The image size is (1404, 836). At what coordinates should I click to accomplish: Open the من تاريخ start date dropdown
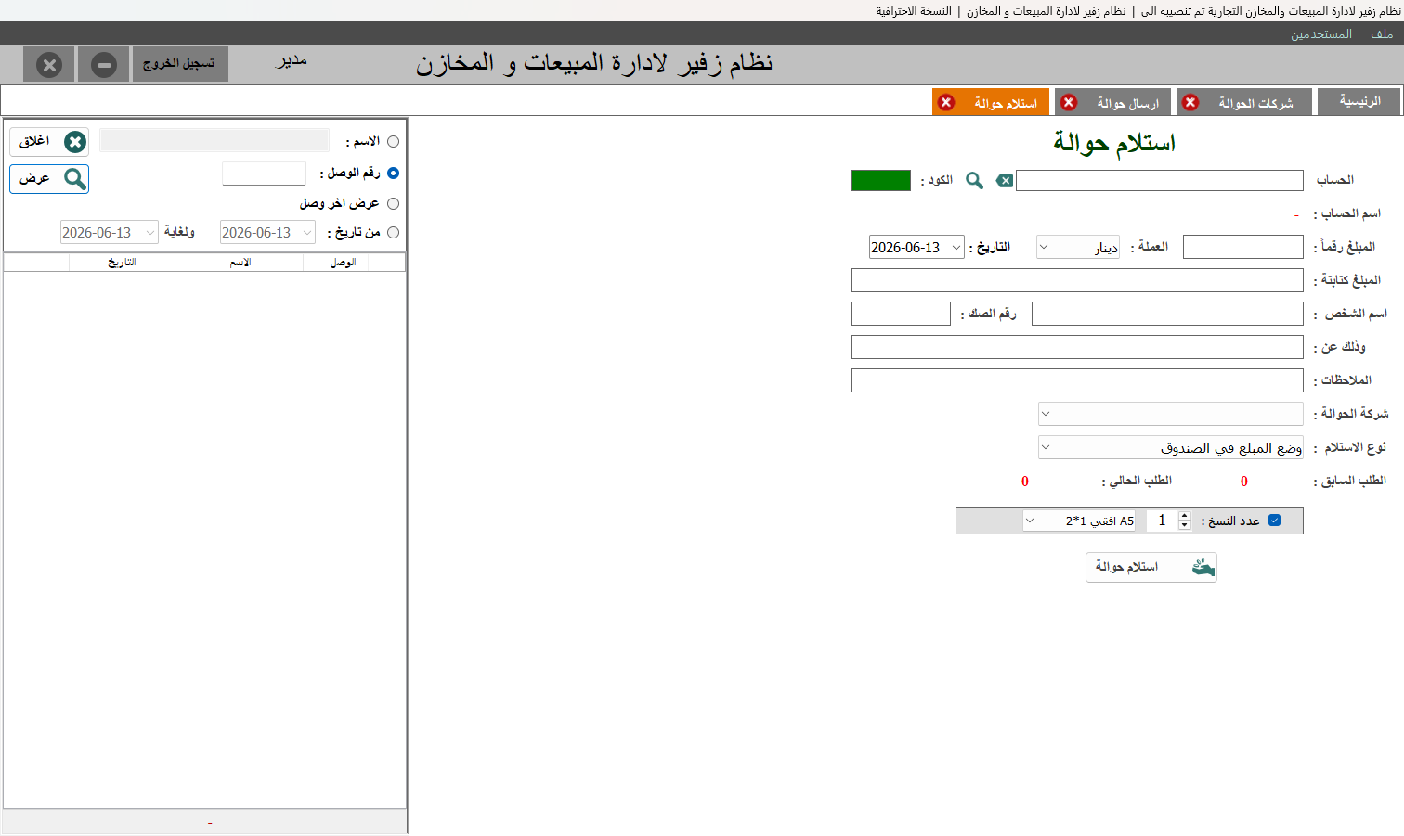tap(307, 233)
